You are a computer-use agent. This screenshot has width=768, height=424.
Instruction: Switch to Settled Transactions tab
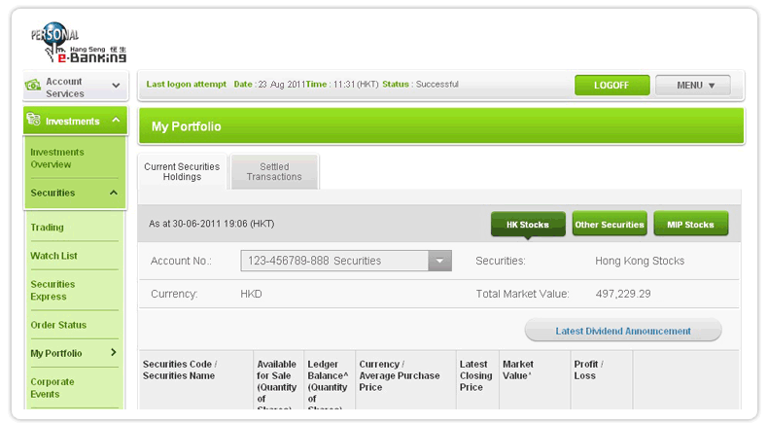pos(274,172)
